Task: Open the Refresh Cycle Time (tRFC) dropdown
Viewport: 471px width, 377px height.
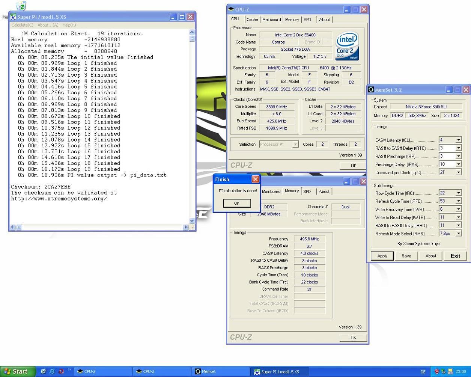Action: click(x=458, y=201)
